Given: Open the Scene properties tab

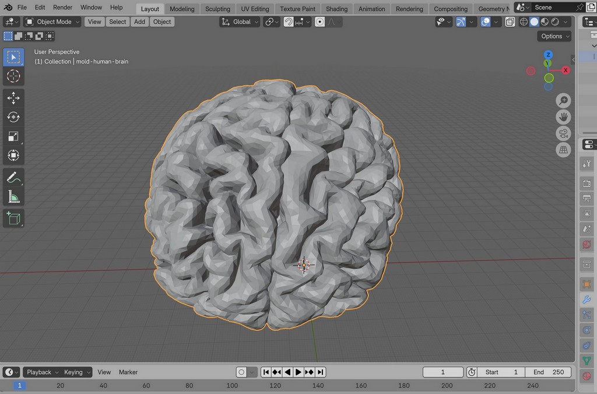Looking at the screenshot, I should tap(587, 229).
